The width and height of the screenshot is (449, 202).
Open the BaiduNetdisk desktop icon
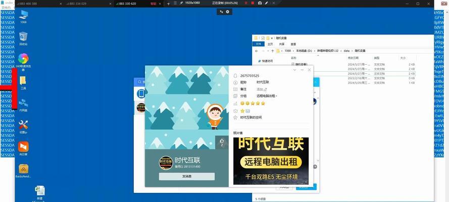(x=23, y=171)
